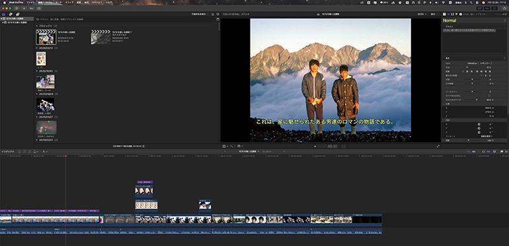Select the Title inspector tab icon
509x246 pixels.
click(x=444, y=15)
